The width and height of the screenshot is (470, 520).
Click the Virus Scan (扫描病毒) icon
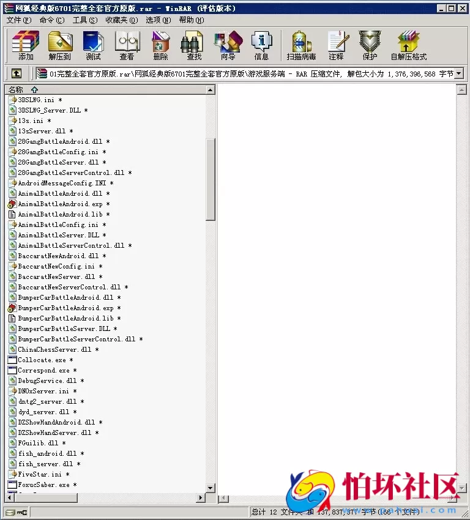tap(301, 45)
